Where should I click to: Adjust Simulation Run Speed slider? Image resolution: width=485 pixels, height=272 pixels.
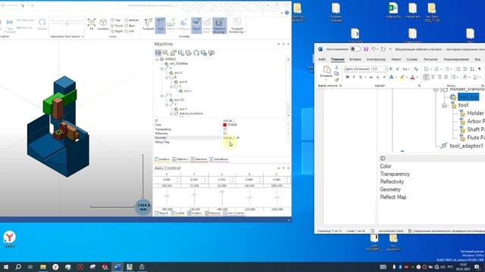(x=67, y=23)
